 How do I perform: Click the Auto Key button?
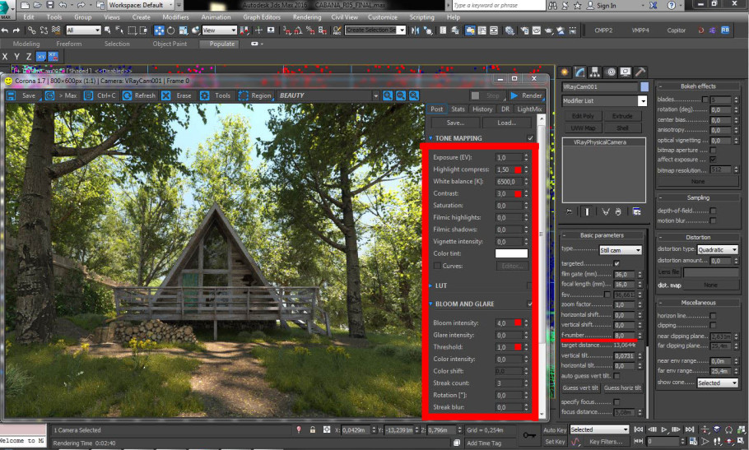(555, 430)
